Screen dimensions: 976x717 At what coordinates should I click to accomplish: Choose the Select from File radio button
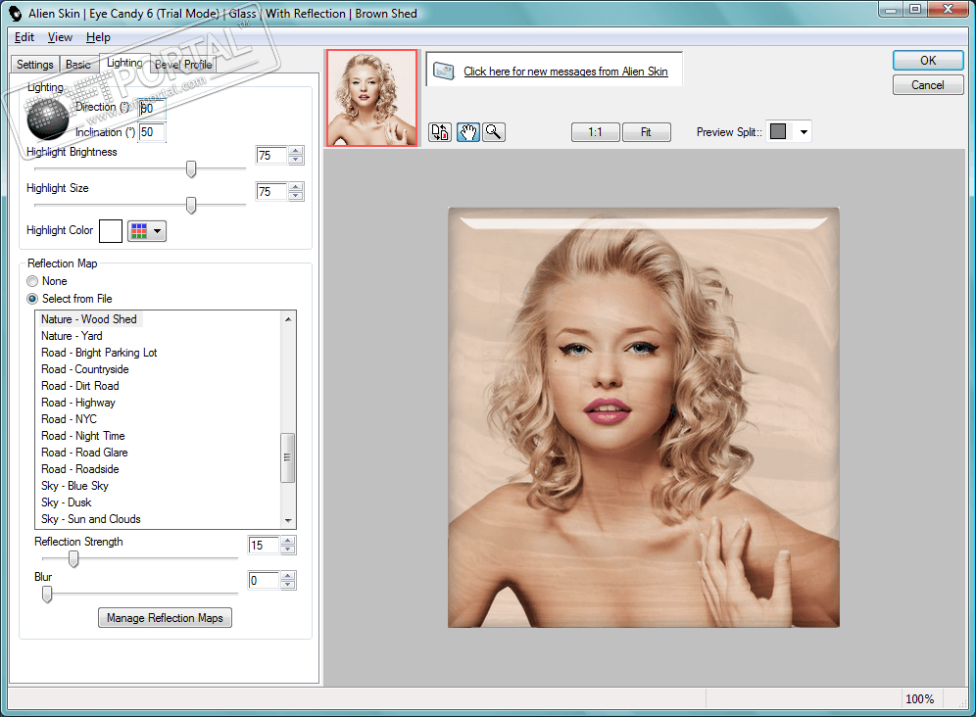(x=32, y=299)
